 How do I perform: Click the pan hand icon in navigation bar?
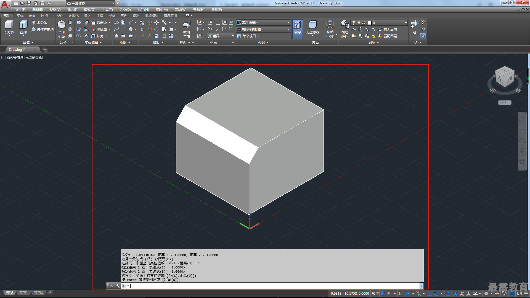522,132
